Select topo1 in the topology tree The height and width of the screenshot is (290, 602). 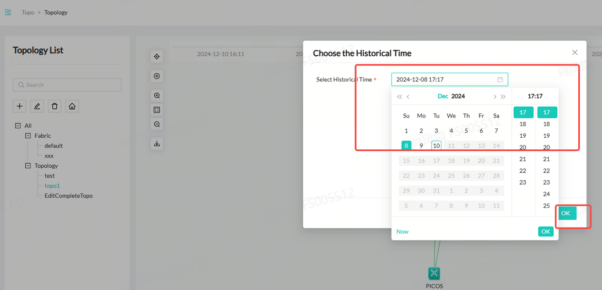click(52, 186)
